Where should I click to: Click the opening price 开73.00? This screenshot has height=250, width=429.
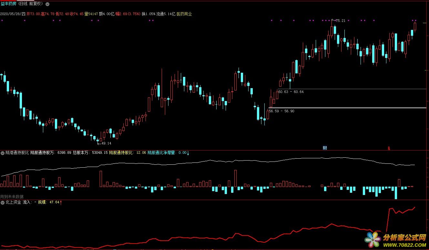point(33,14)
